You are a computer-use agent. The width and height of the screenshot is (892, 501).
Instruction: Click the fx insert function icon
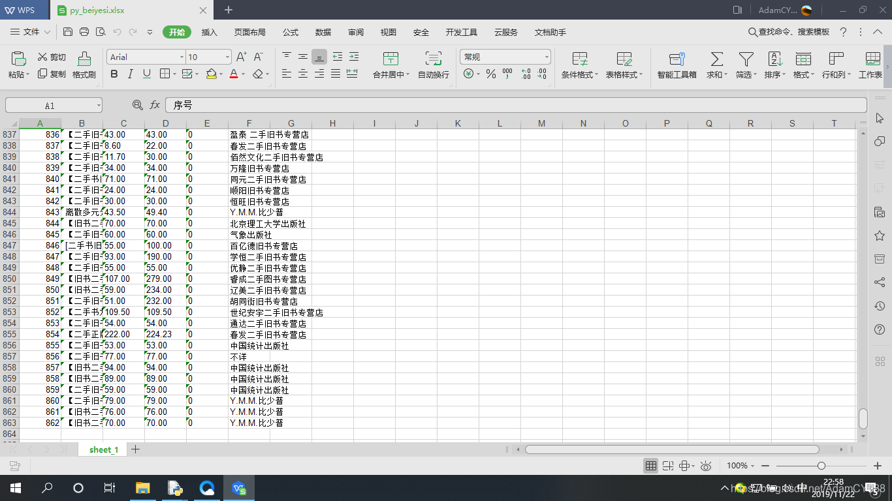coord(155,105)
